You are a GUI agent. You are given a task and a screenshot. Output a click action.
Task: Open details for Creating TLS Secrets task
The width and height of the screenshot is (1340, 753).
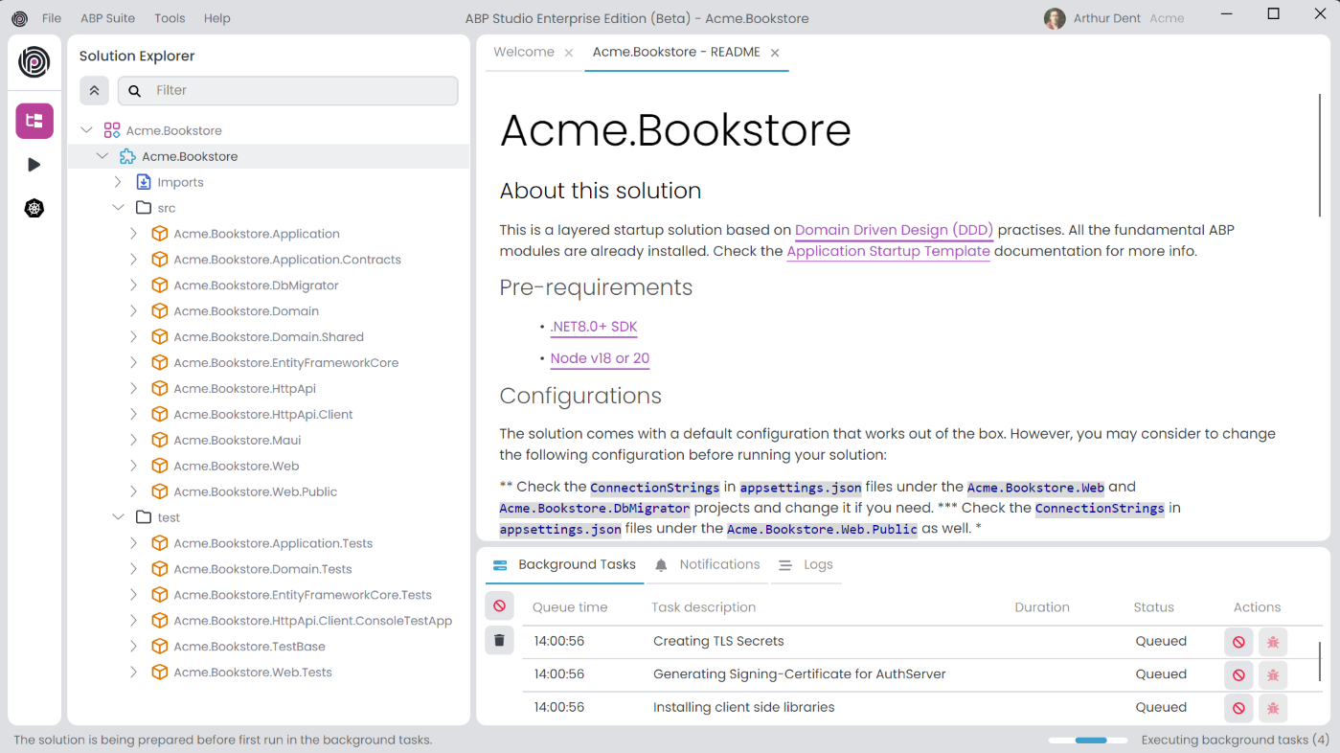pyautogui.click(x=1273, y=642)
